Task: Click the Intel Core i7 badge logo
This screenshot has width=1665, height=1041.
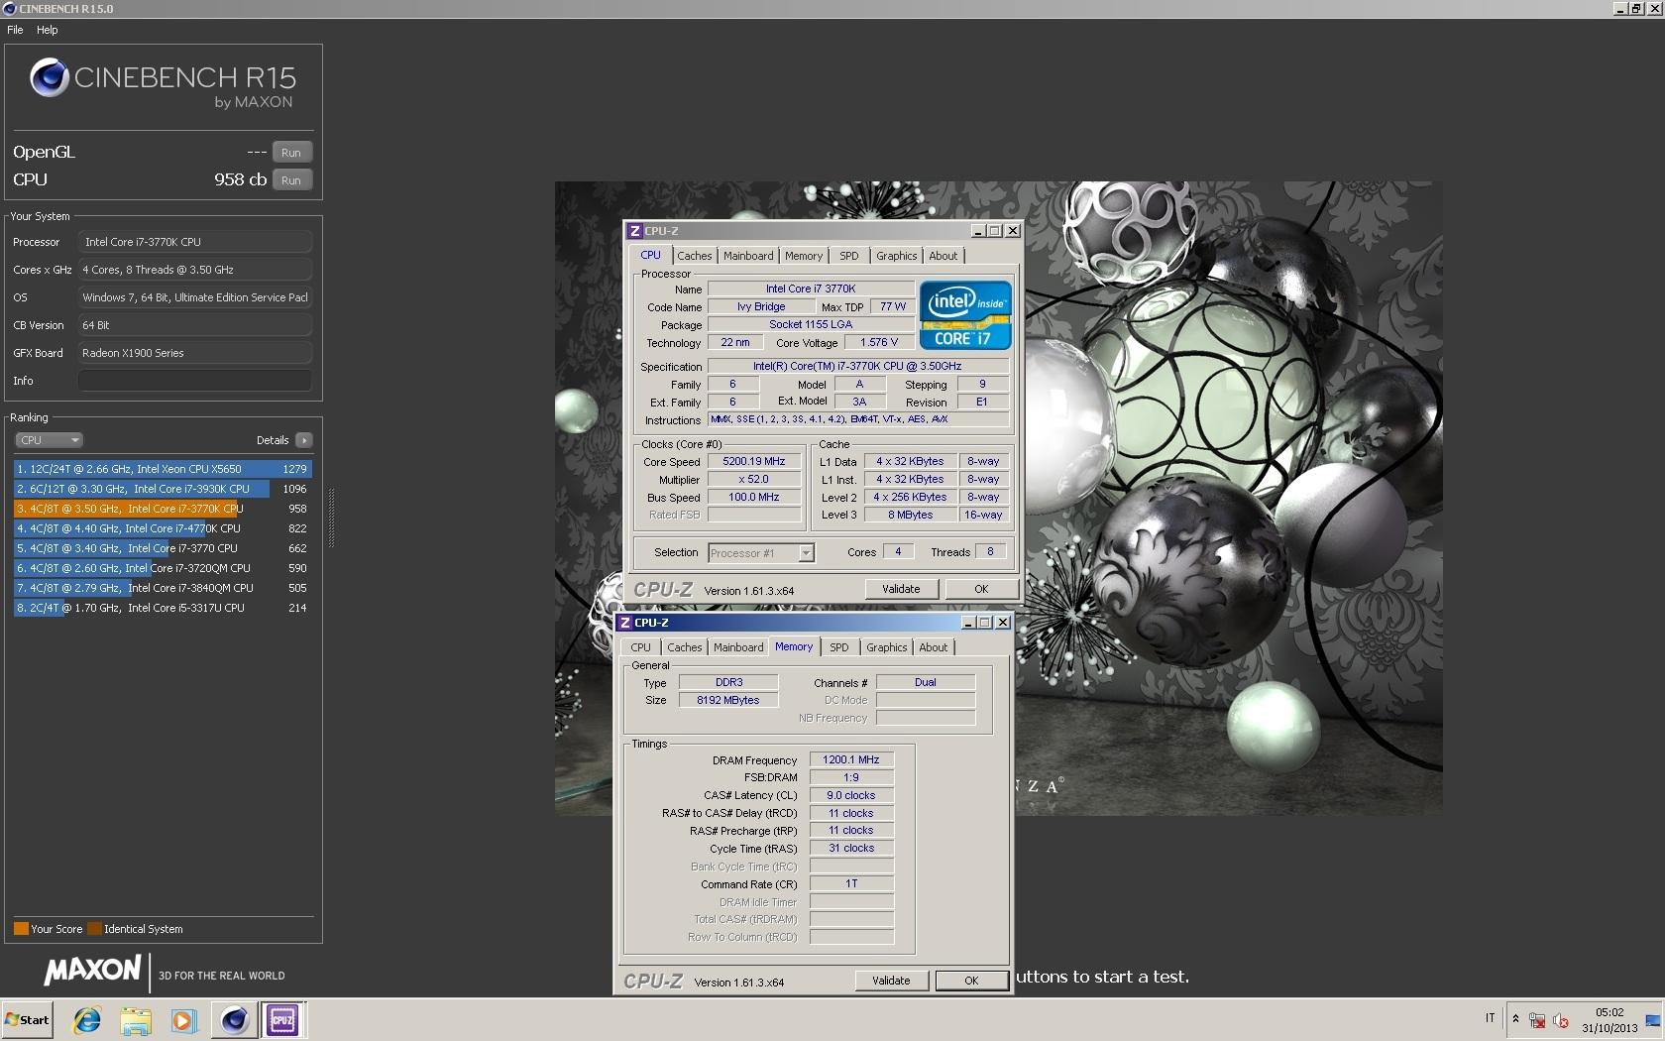Action: pos(965,315)
